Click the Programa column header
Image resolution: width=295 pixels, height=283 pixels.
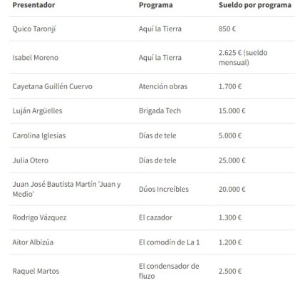[x=156, y=5]
